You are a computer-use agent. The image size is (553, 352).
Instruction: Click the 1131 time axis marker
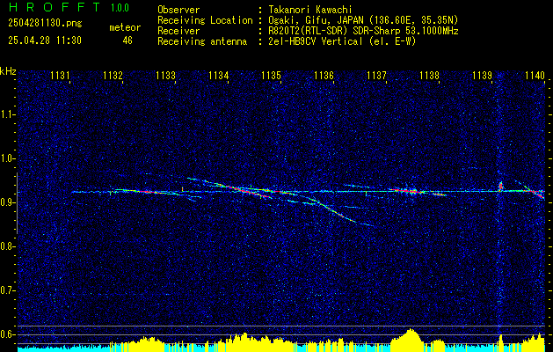pos(60,76)
